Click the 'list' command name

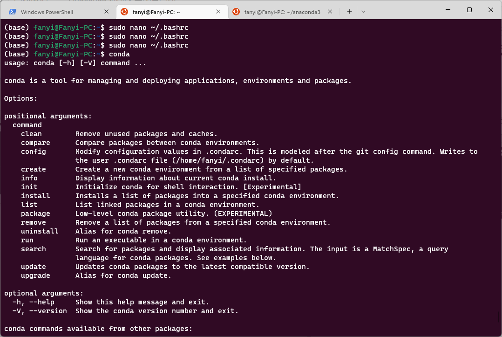29,205
